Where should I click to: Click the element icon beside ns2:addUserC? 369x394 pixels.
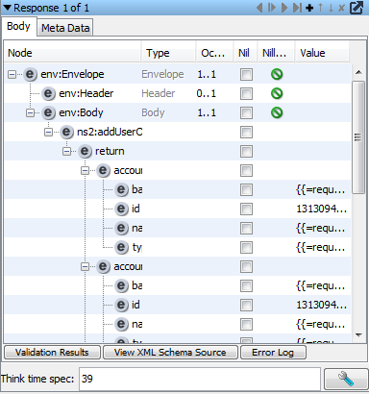point(66,132)
